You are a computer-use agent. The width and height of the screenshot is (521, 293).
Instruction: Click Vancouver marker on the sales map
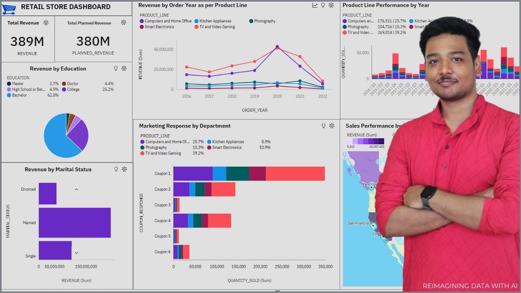(371, 188)
